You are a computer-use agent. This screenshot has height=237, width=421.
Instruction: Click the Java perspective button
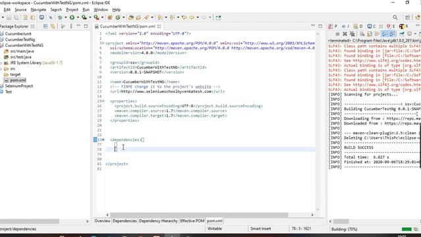pyautogui.click(x=418, y=18)
